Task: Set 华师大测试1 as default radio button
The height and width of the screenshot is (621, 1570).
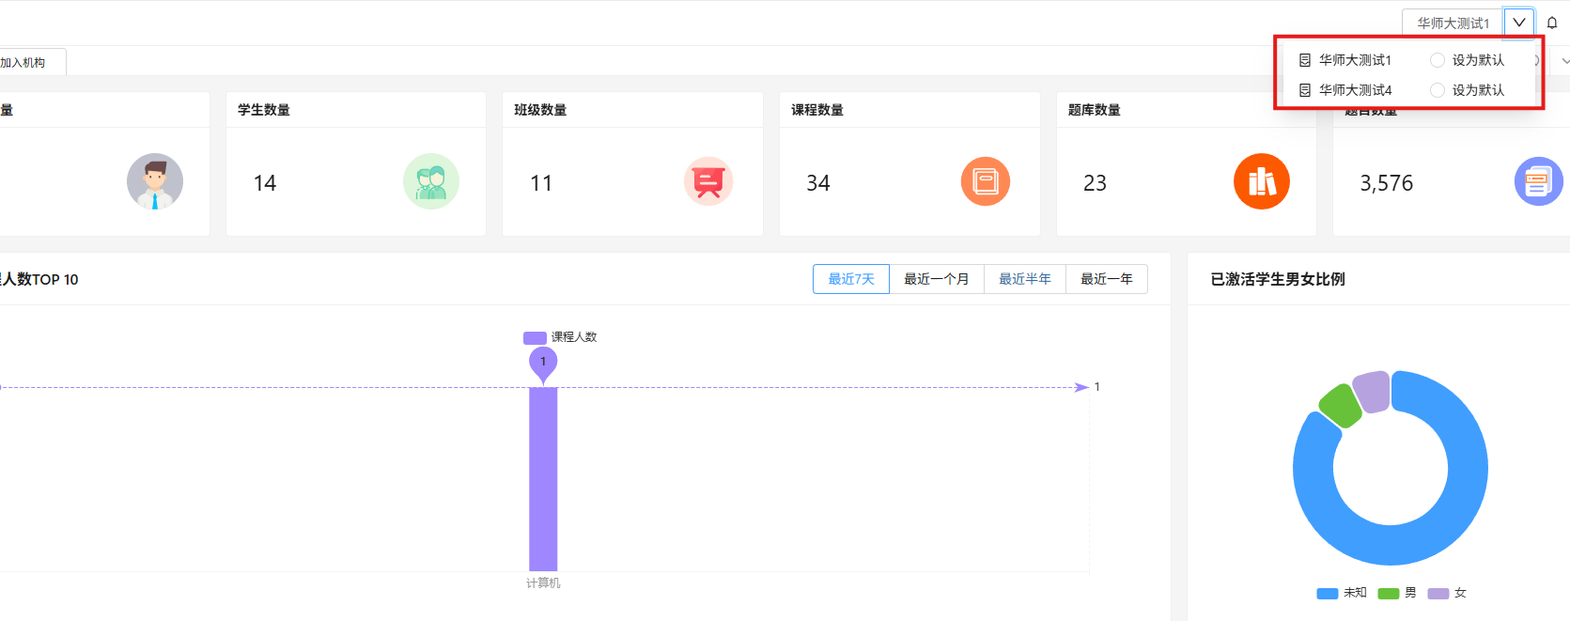Action: pos(1438,60)
